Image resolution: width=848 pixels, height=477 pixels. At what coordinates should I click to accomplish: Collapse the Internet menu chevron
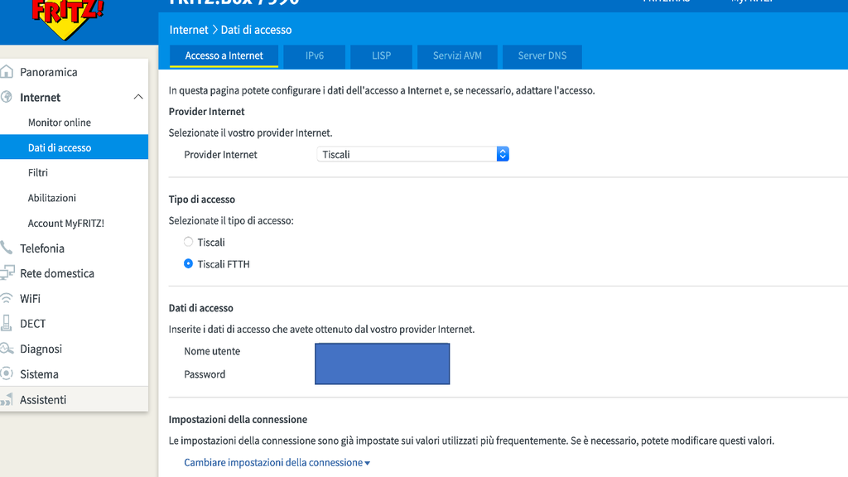click(138, 97)
